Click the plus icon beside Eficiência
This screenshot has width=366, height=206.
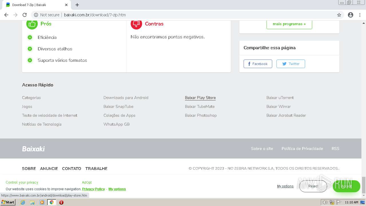pyautogui.click(x=30, y=37)
